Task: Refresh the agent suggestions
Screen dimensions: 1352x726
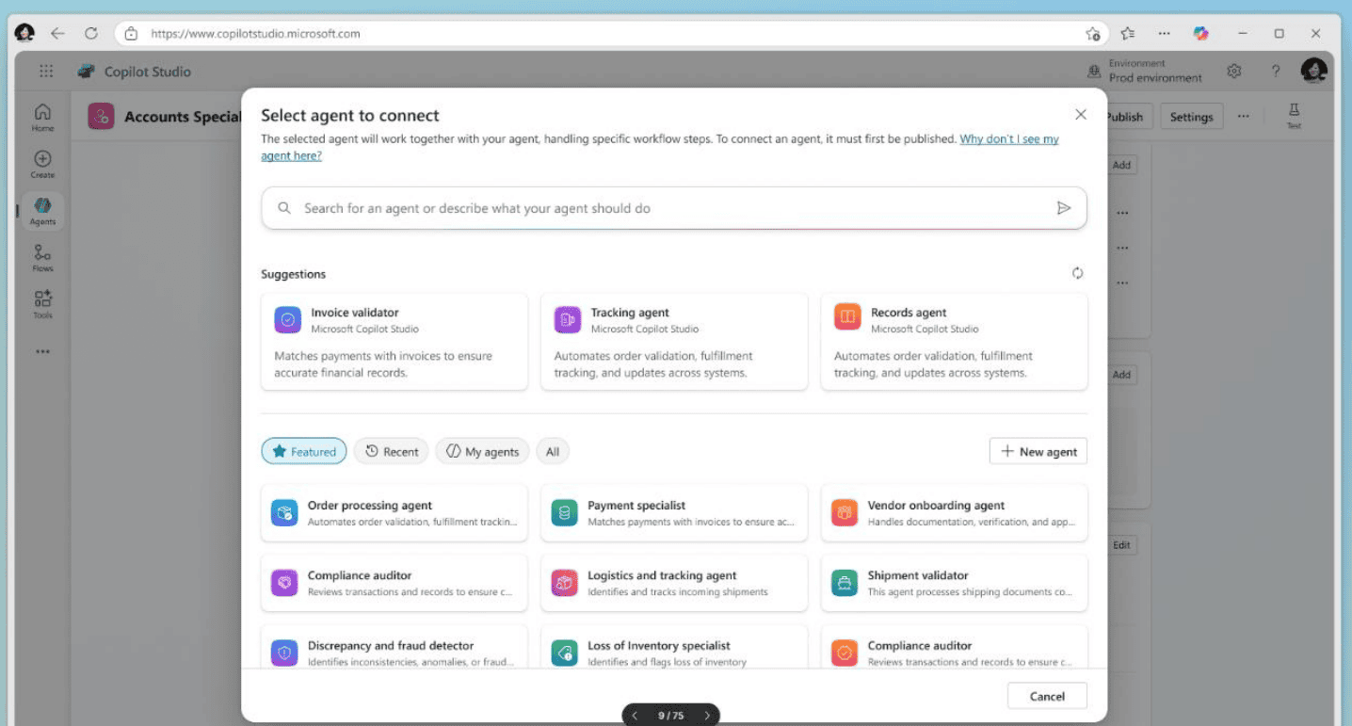Action: [1077, 273]
